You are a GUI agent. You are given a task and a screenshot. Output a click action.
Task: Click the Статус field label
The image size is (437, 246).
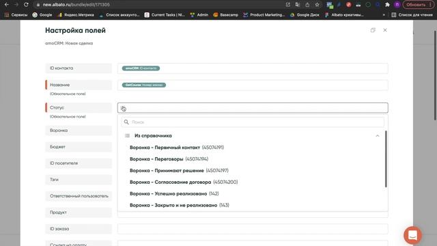79,108
